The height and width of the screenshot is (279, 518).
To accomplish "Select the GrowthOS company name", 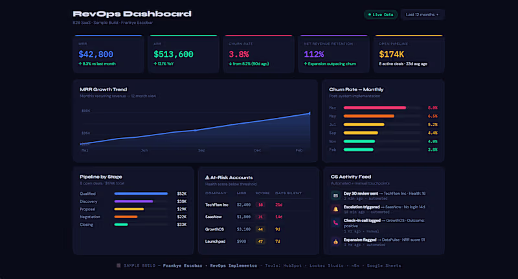I will [x=214, y=229].
